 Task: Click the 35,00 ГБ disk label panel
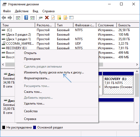pyautogui.click(x=8, y=109)
